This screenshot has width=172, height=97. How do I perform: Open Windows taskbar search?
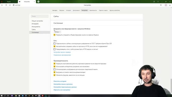(x=5, y=96)
